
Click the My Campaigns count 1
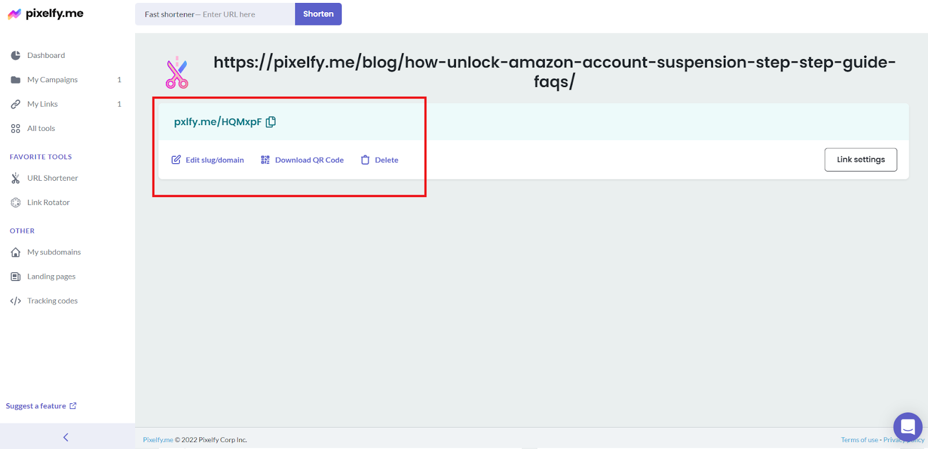119,79
